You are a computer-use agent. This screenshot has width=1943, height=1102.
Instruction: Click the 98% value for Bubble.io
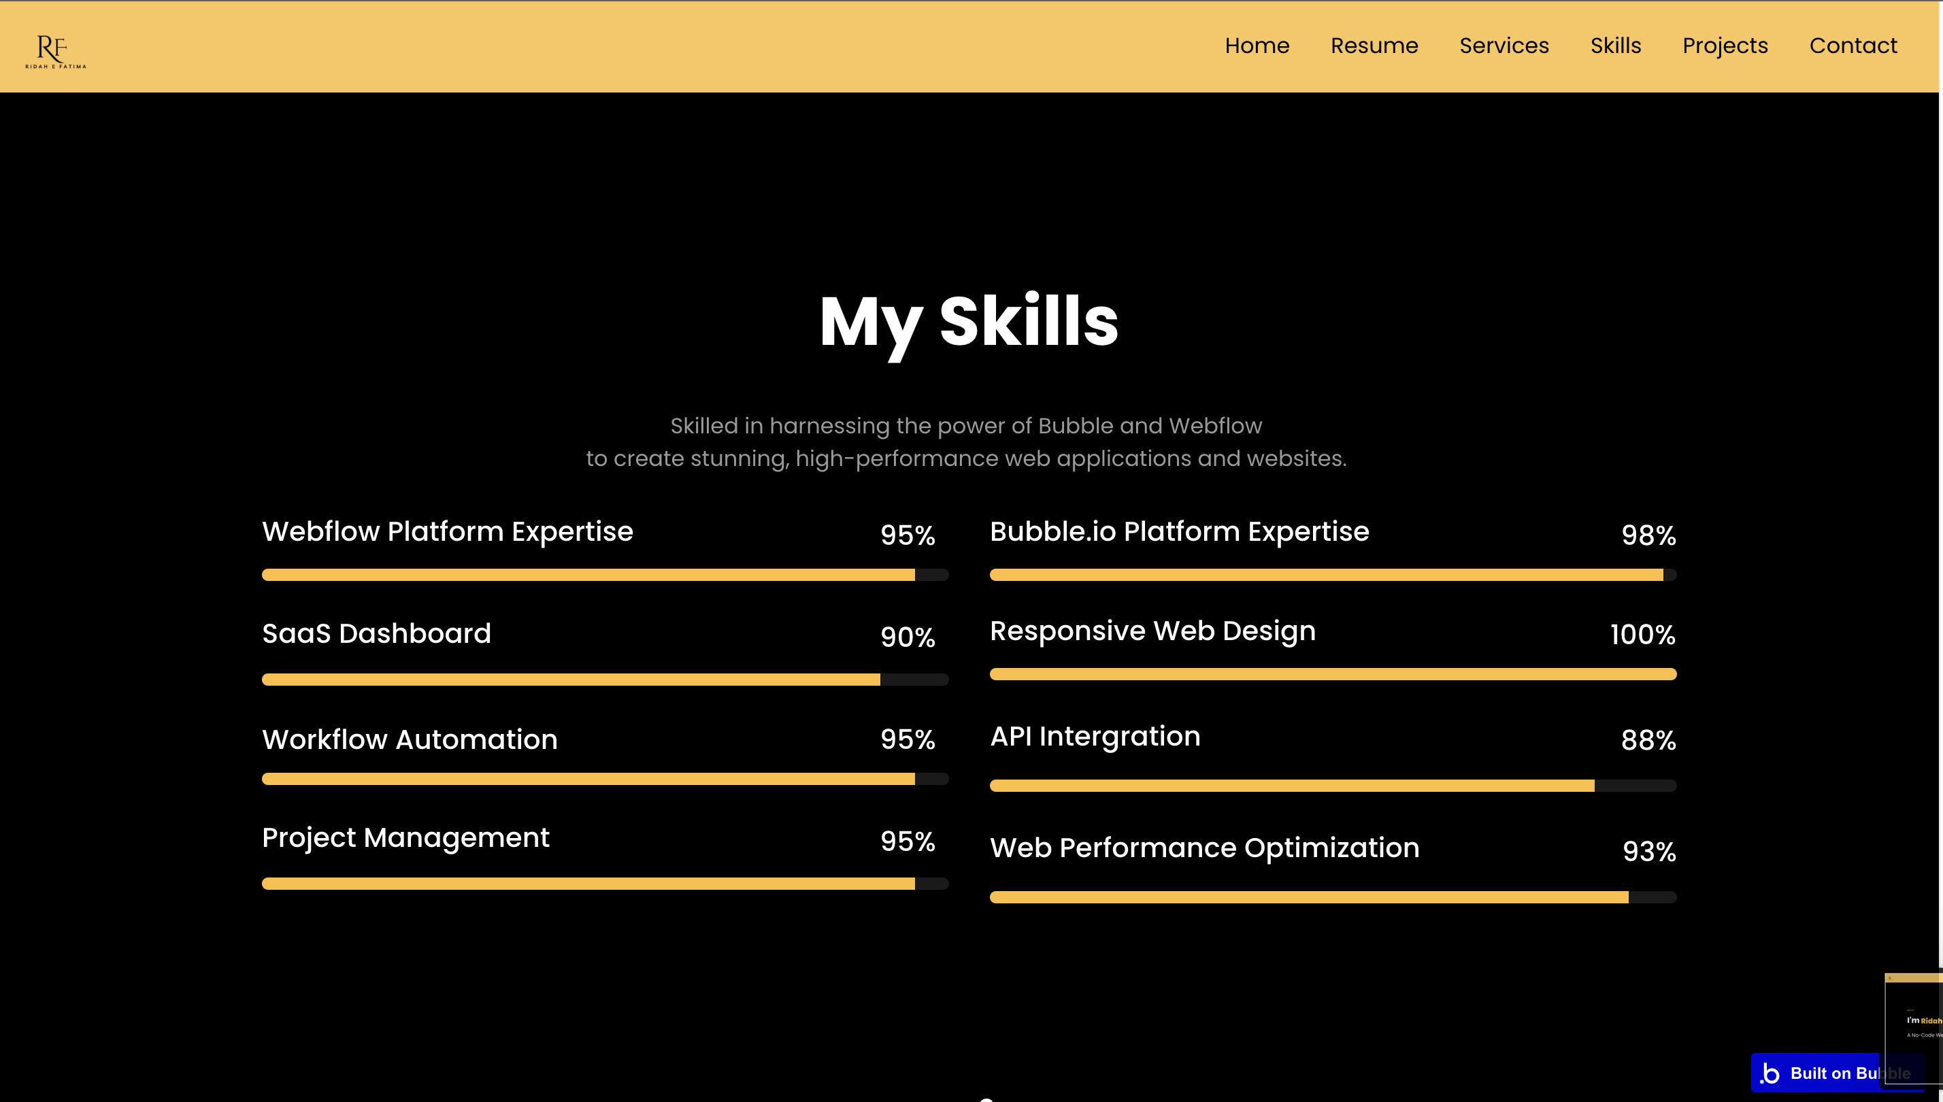(x=1648, y=535)
